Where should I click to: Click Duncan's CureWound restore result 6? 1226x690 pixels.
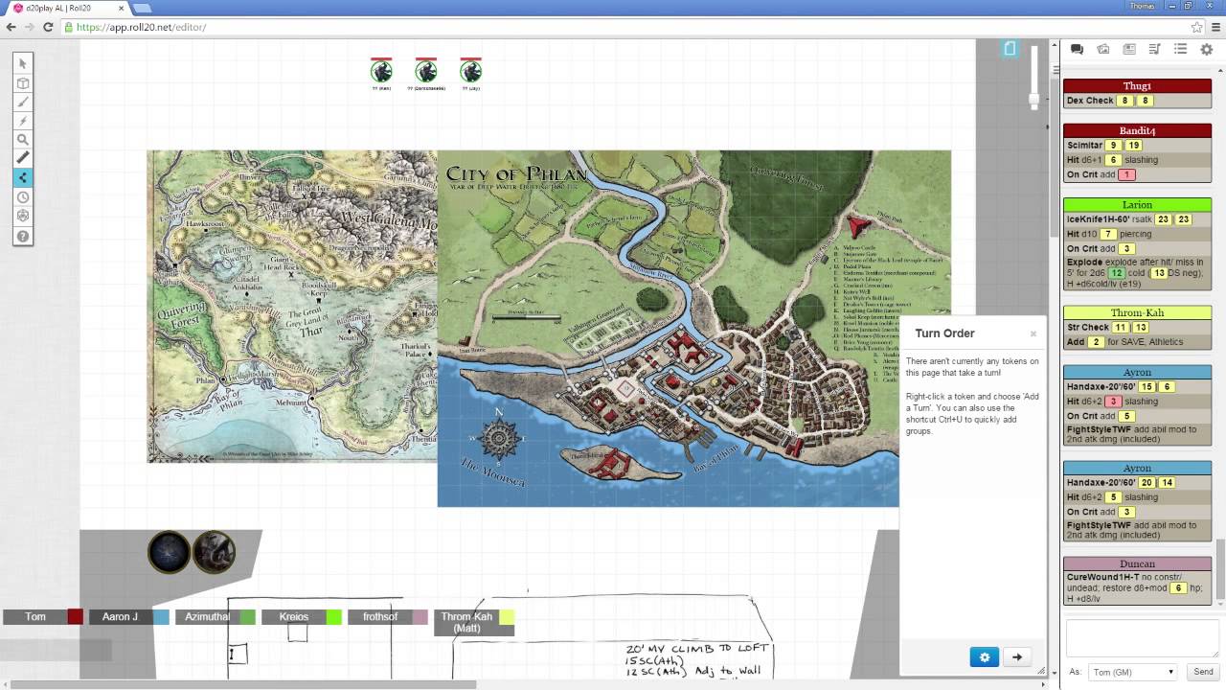click(1178, 588)
